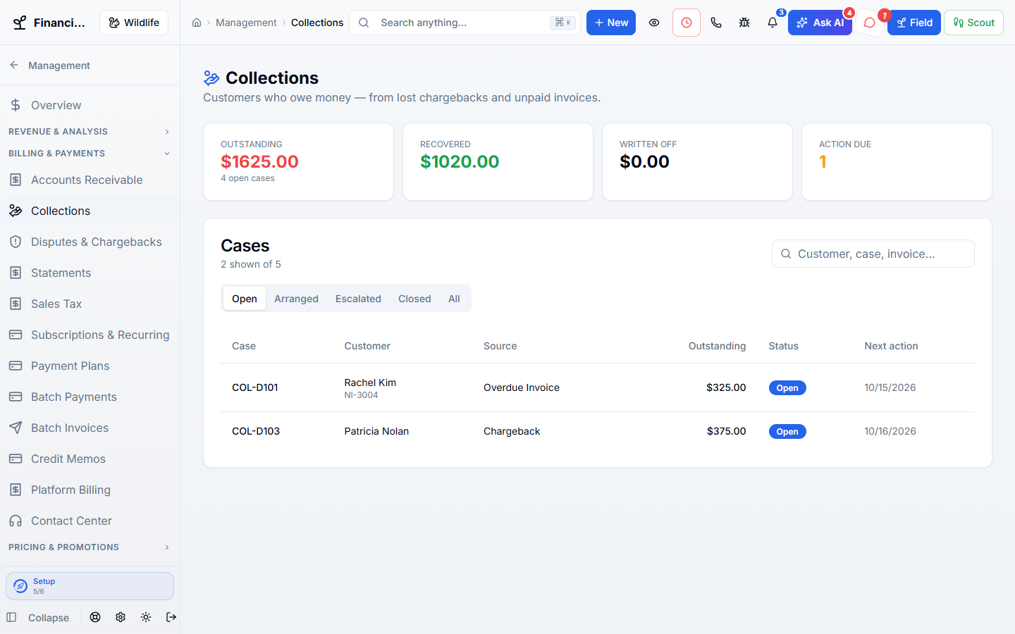The width and height of the screenshot is (1015, 634).
Task: Click the Recovered $1020.00 card
Action: click(x=498, y=162)
